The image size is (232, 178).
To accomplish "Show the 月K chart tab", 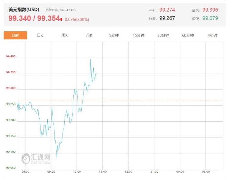I will pos(89,35).
